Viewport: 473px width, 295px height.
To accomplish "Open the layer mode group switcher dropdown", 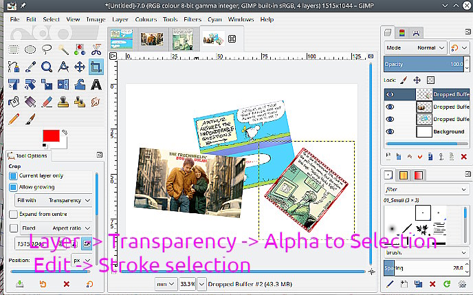I will pos(459,48).
